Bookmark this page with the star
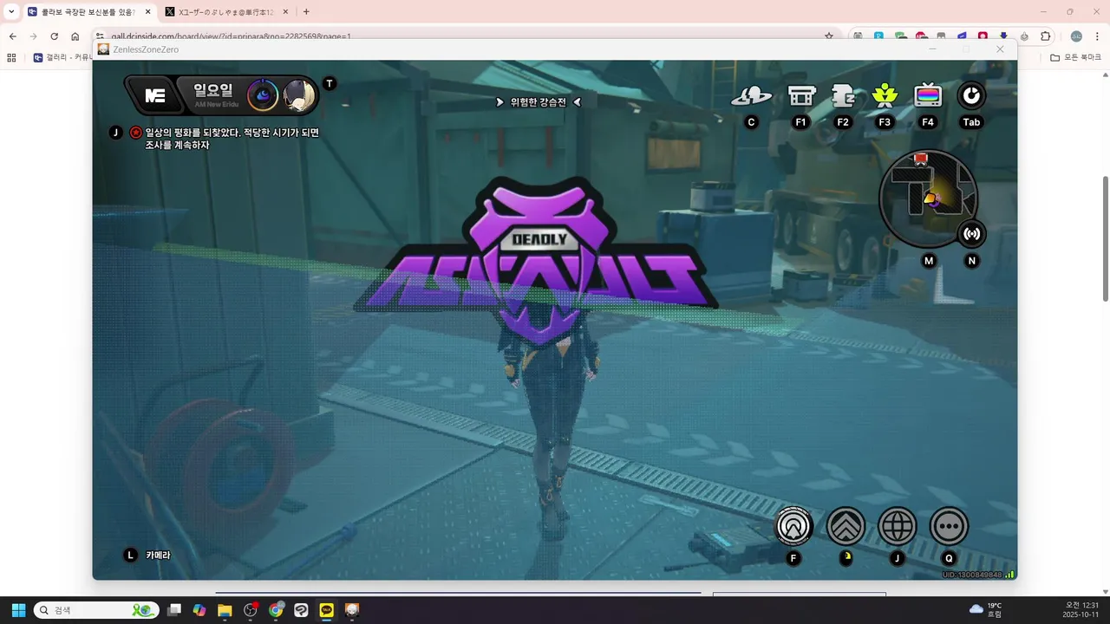Viewport: 1110px width, 624px height. 829,36
